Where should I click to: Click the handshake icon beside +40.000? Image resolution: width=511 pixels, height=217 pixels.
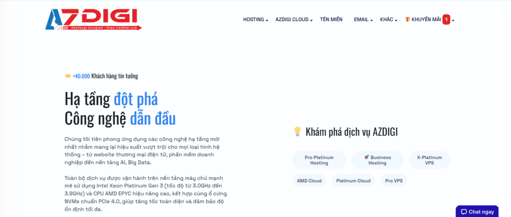tap(68, 76)
